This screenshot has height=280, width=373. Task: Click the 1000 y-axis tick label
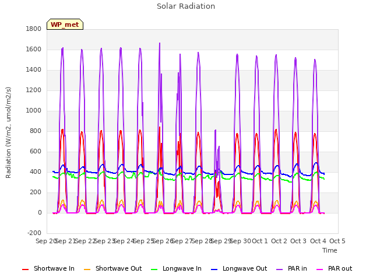tap(34, 111)
